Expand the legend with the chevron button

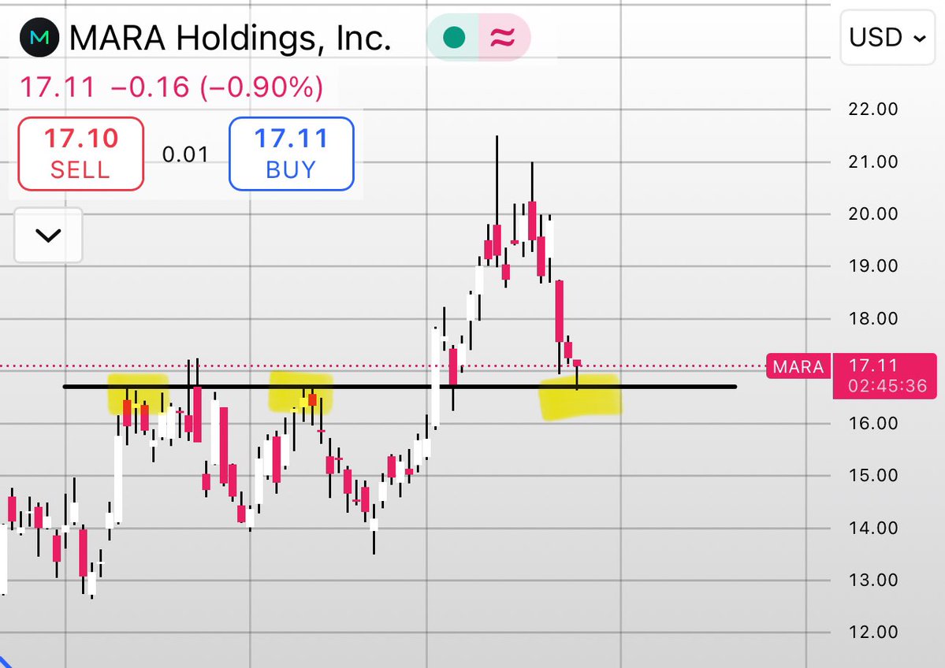(x=48, y=235)
